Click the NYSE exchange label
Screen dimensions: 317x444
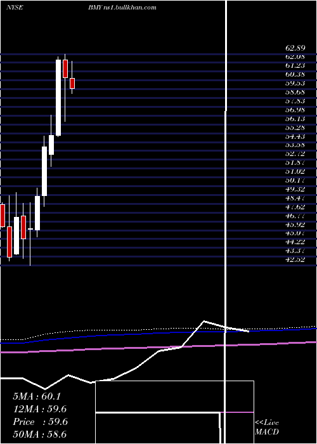(x=15, y=8)
